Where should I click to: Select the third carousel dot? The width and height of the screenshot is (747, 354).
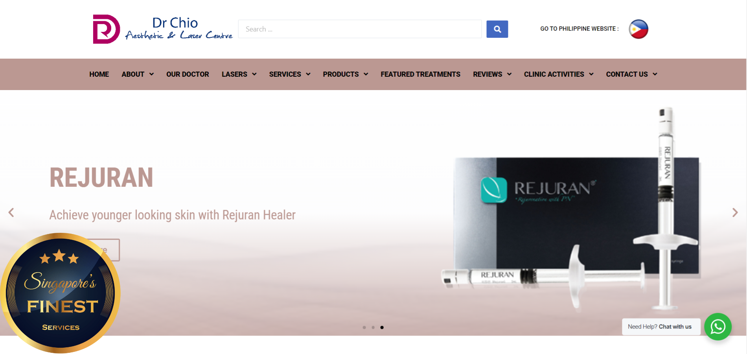pos(382,327)
